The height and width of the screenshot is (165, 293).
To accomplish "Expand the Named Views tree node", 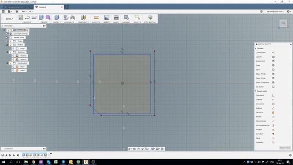I will 7,38.
